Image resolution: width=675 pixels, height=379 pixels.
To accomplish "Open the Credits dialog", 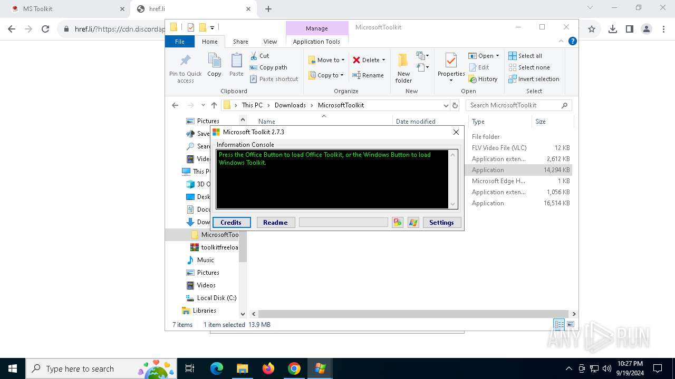I will pos(232,223).
